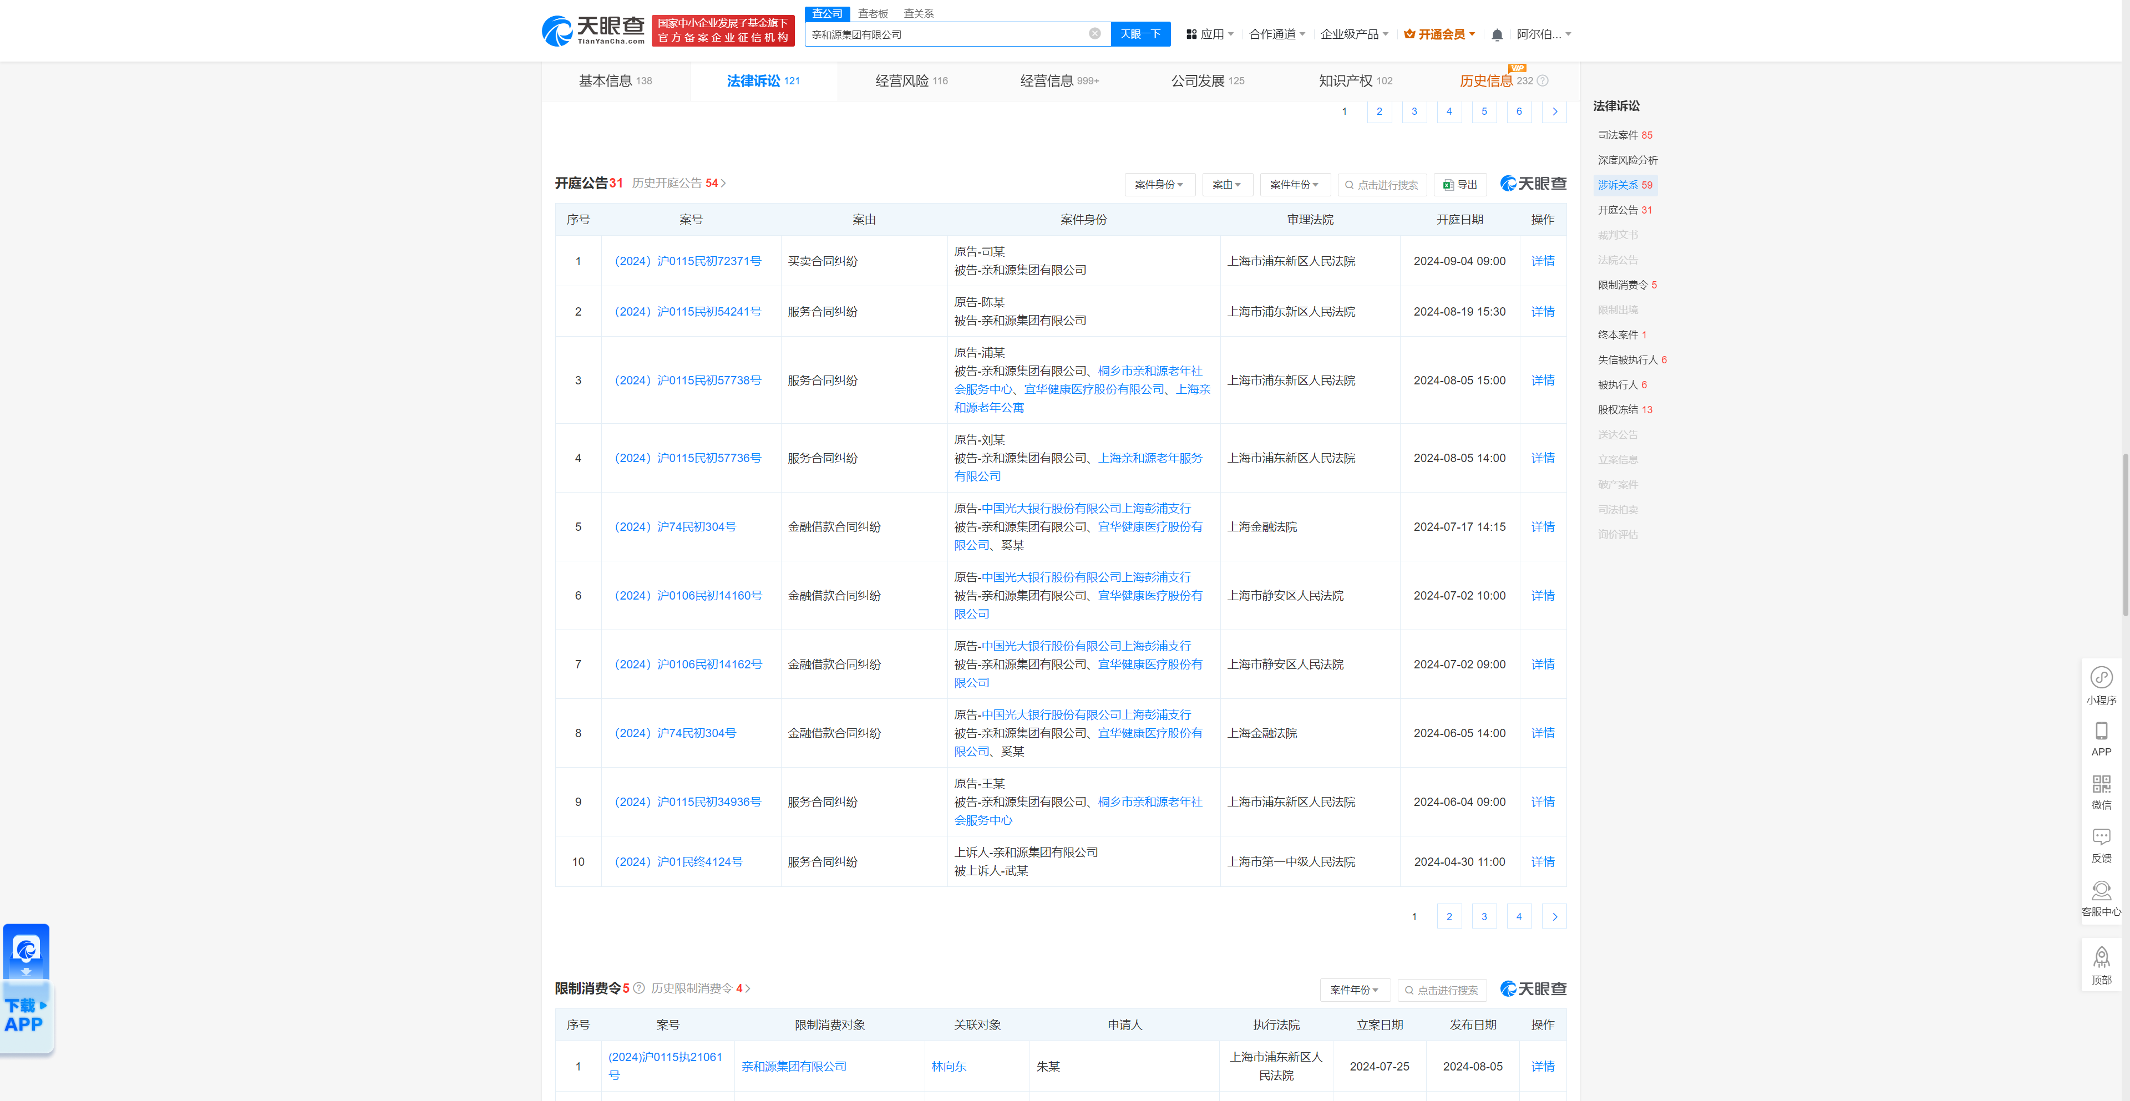The width and height of the screenshot is (2130, 1101).
Task: Open 亲和源集团有限公司 link in 限制消费令 table
Action: [x=794, y=1066]
